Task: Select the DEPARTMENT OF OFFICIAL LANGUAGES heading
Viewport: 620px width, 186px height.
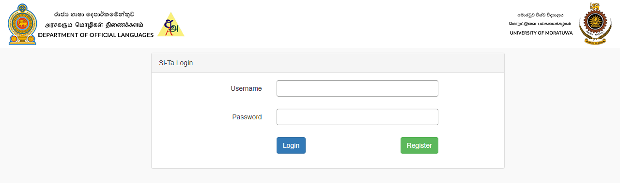Action: point(96,35)
